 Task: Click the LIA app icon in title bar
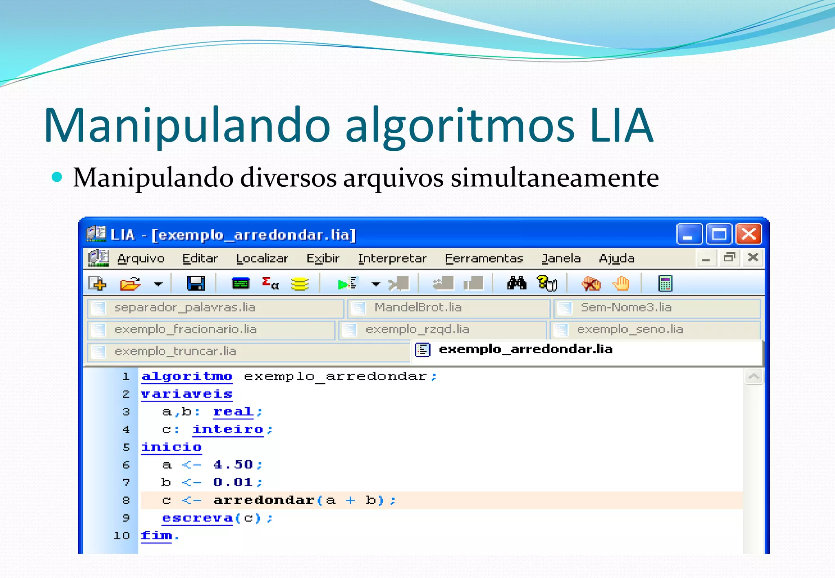(x=96, y=234)
